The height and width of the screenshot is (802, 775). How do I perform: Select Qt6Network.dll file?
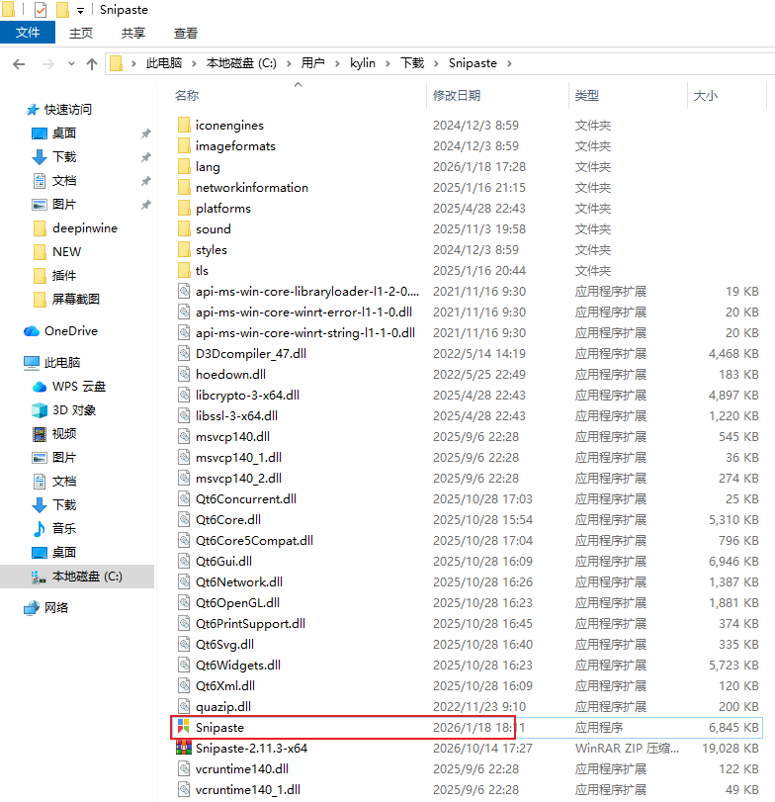pyautogui.click(x=239, y=582)
